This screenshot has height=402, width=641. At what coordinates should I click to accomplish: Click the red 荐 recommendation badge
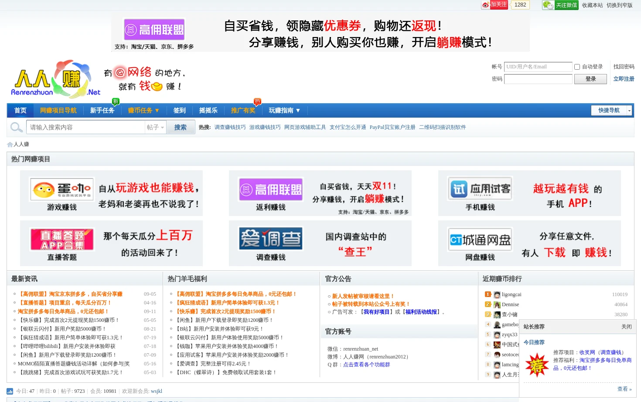[x=537, y=365]
